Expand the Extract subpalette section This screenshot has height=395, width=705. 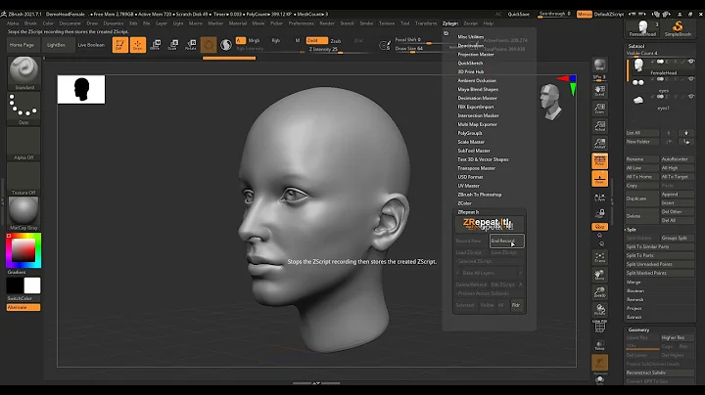coord(634,317)
